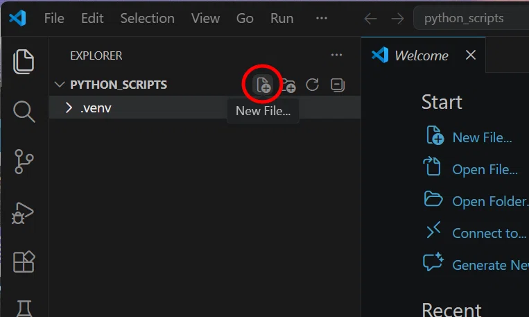Open the Extensions view icon
The height and width of the screenshot is (317, 529).
(24, 262)
